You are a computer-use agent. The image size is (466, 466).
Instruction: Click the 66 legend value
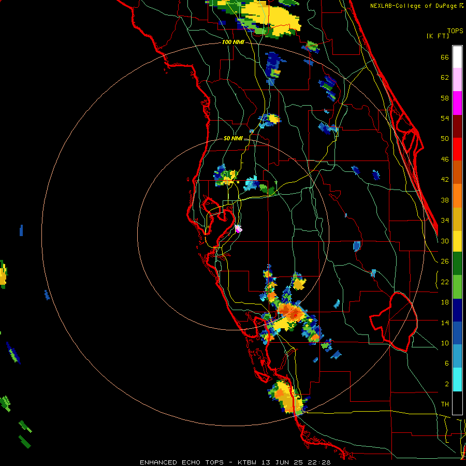point(445,57)
